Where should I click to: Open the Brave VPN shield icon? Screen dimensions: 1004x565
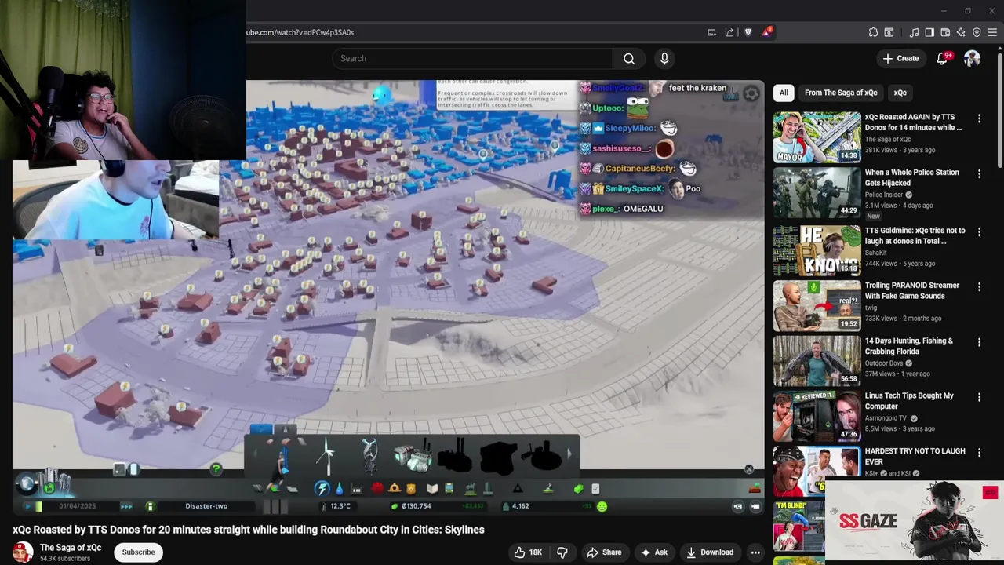(977, 32)
